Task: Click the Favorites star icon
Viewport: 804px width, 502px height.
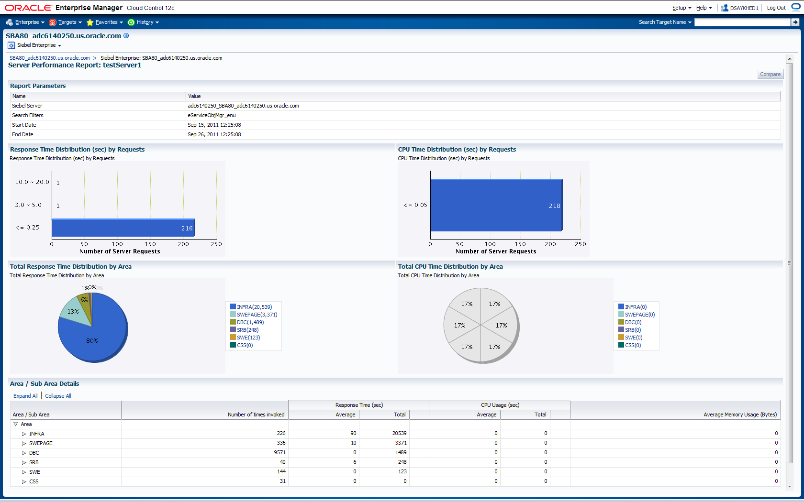Action: click(90, 22)
